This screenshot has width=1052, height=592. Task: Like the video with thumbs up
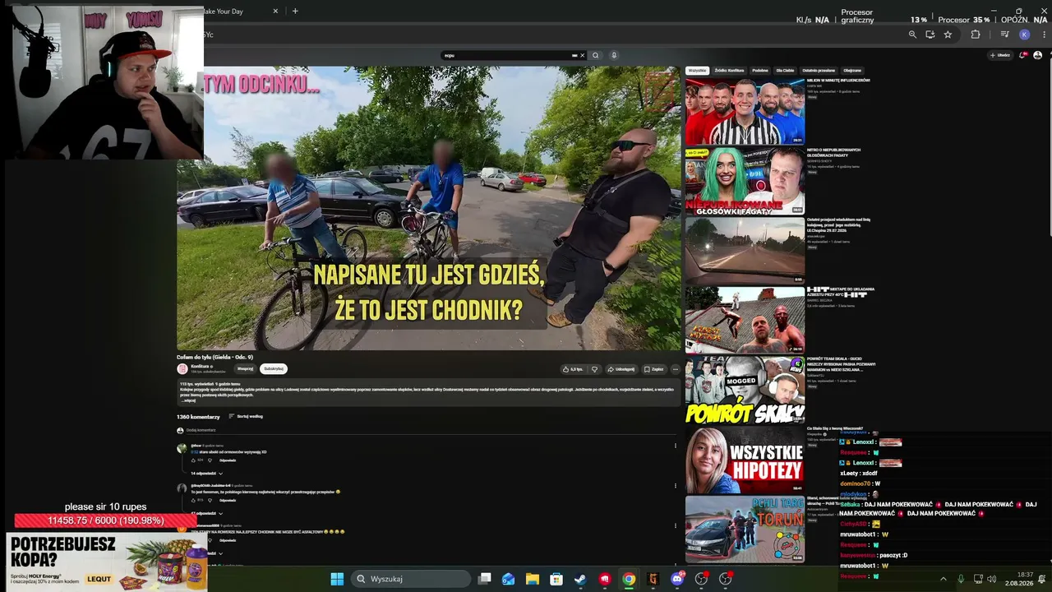[573, 369]
